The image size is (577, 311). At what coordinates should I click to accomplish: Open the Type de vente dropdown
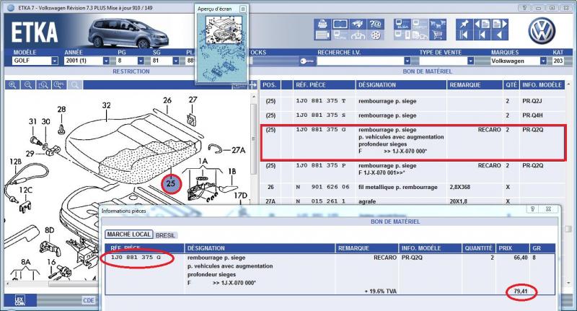pyautogui.click(x=470, y=61)
